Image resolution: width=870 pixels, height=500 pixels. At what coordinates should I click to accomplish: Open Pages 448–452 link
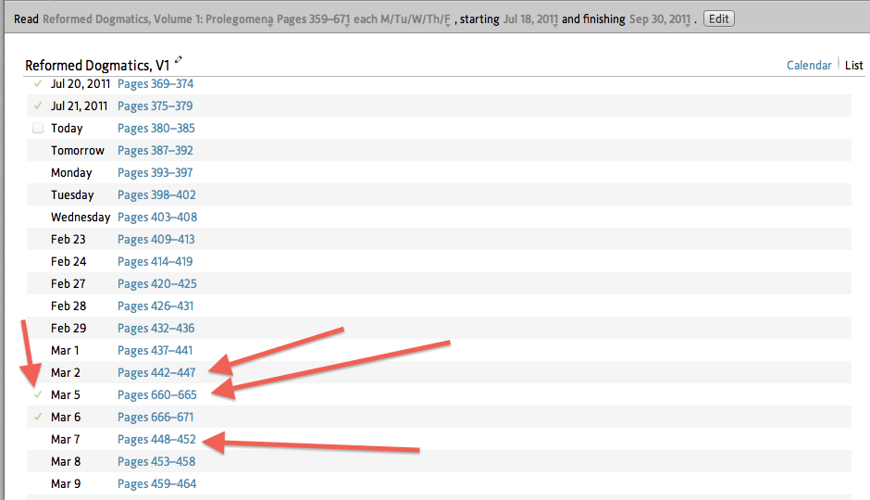157,439
